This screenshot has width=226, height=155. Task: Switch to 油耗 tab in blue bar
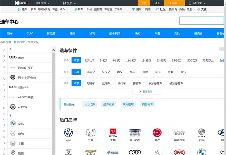pos(137,33)
